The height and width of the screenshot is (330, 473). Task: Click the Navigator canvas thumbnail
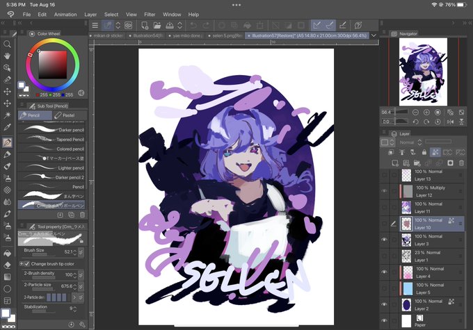[423, 72]
